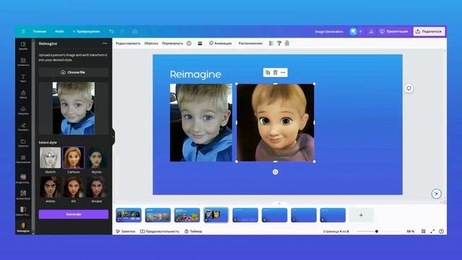Open the Screen Style app in sidebar
The image size is (462, 260).
[x=23, y=195]
